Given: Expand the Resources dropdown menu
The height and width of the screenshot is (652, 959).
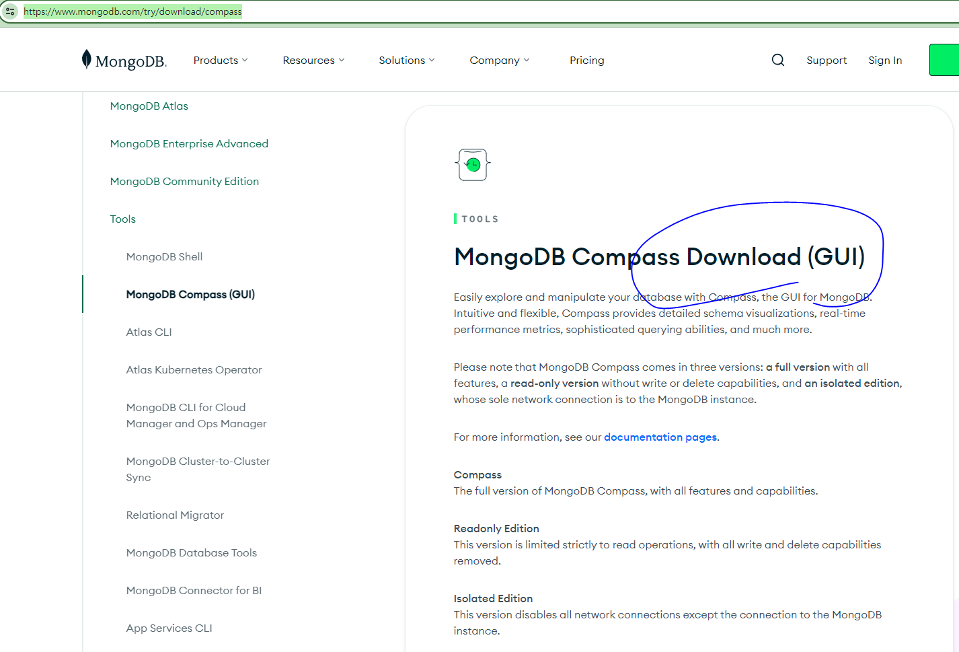Looking at the screenshot, I should point(313,60).
